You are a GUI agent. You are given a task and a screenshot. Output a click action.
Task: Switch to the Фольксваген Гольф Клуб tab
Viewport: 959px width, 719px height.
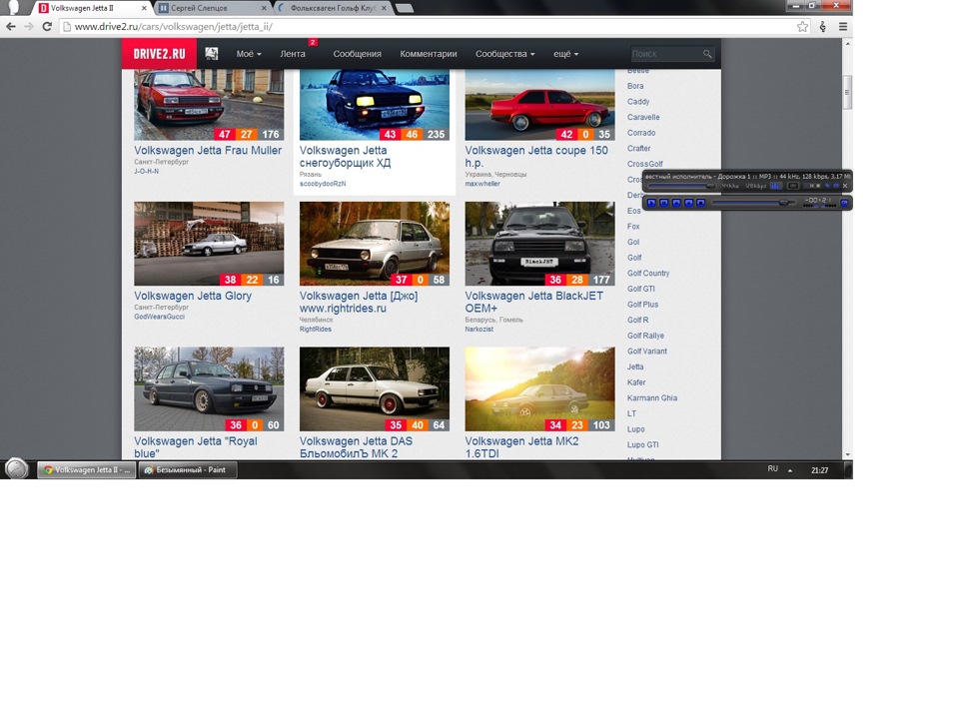click(x=331, y=9)
